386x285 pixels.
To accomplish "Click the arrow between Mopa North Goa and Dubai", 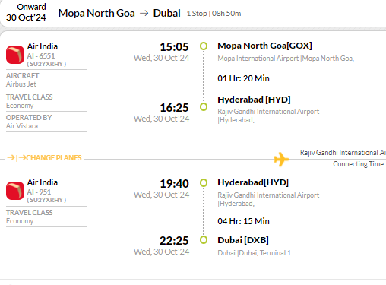I will point(144,13).
